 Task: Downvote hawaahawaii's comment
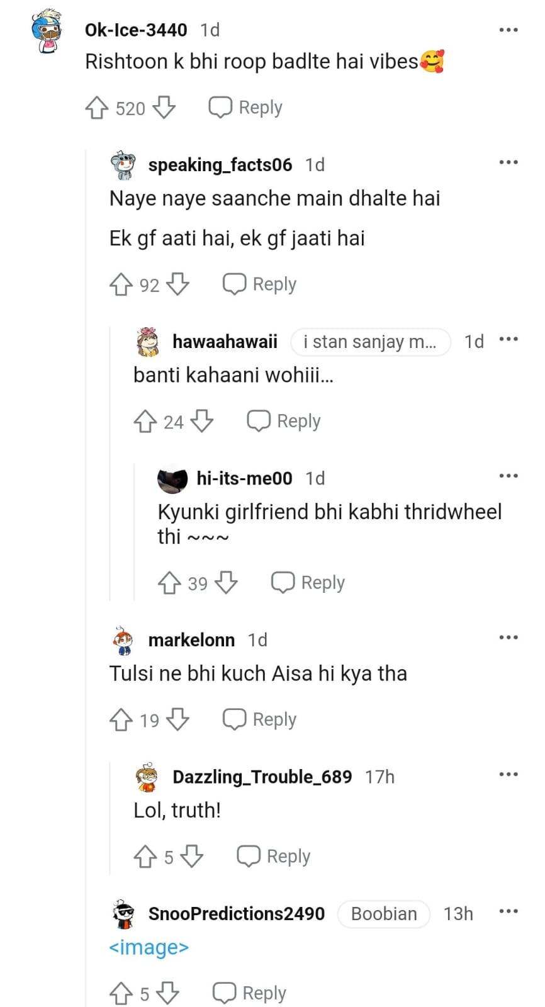(x=202, y=421)
